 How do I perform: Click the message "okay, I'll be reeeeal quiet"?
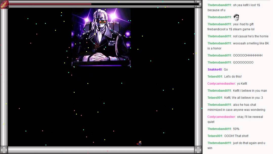point(235,119)
